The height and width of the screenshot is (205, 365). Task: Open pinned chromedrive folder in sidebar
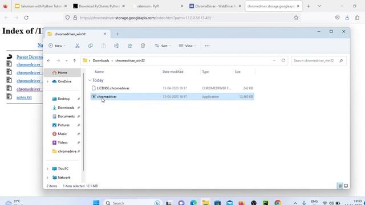(x=67, y=151)
